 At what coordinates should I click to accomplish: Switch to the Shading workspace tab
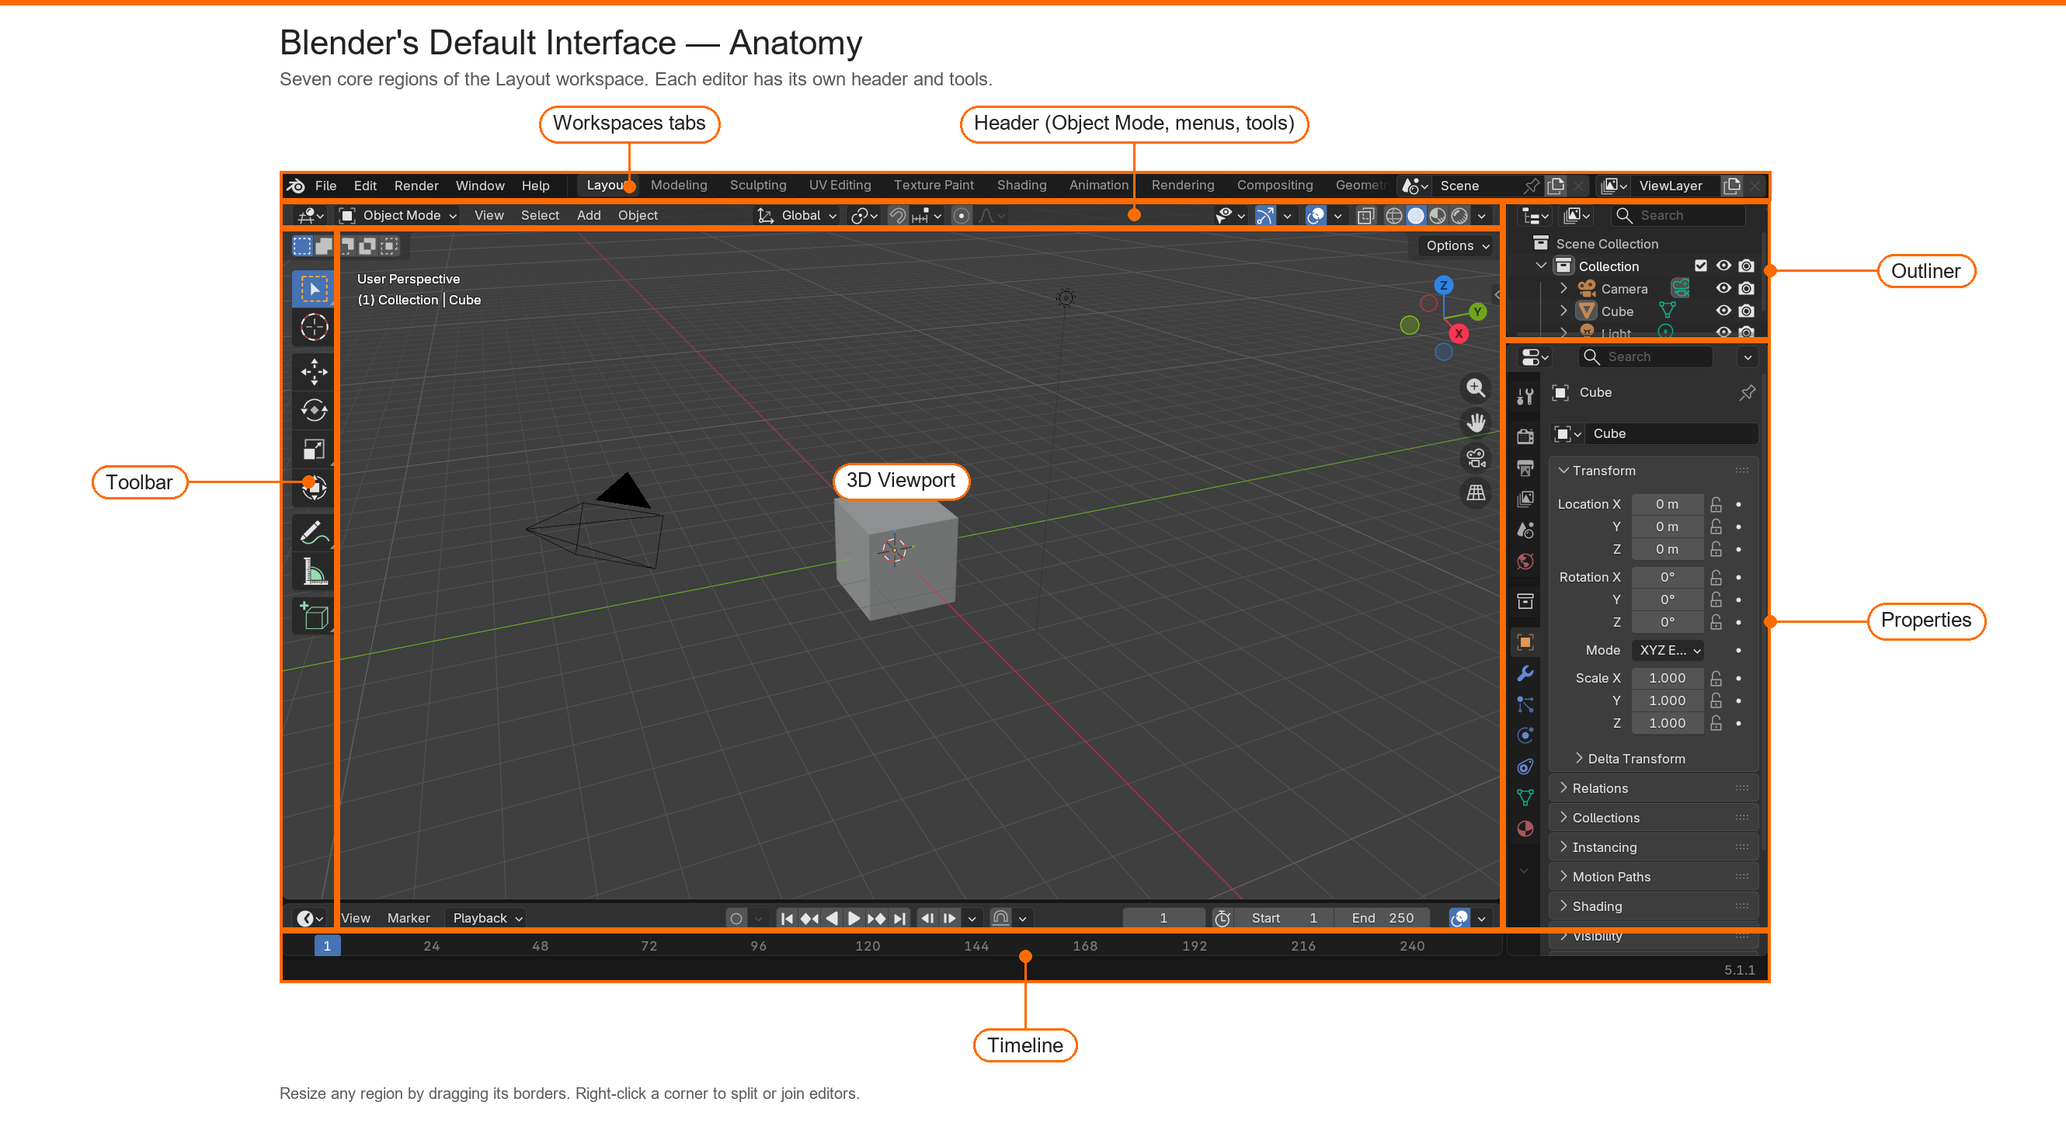tap(1021, 186)
